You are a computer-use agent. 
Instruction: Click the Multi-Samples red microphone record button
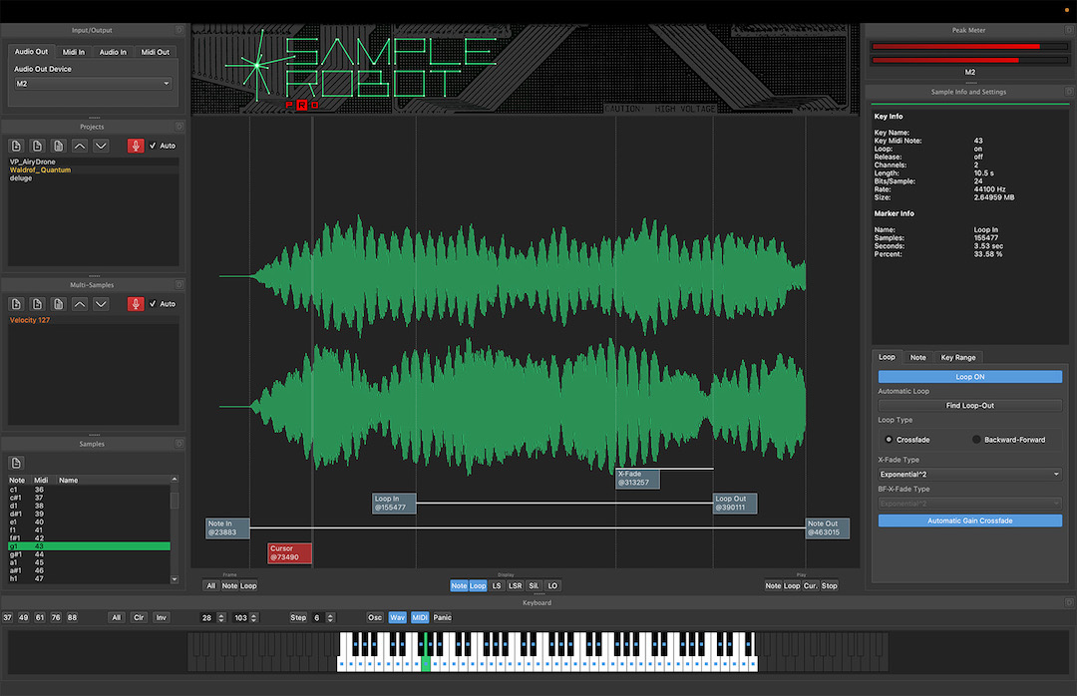click(136, 303)
